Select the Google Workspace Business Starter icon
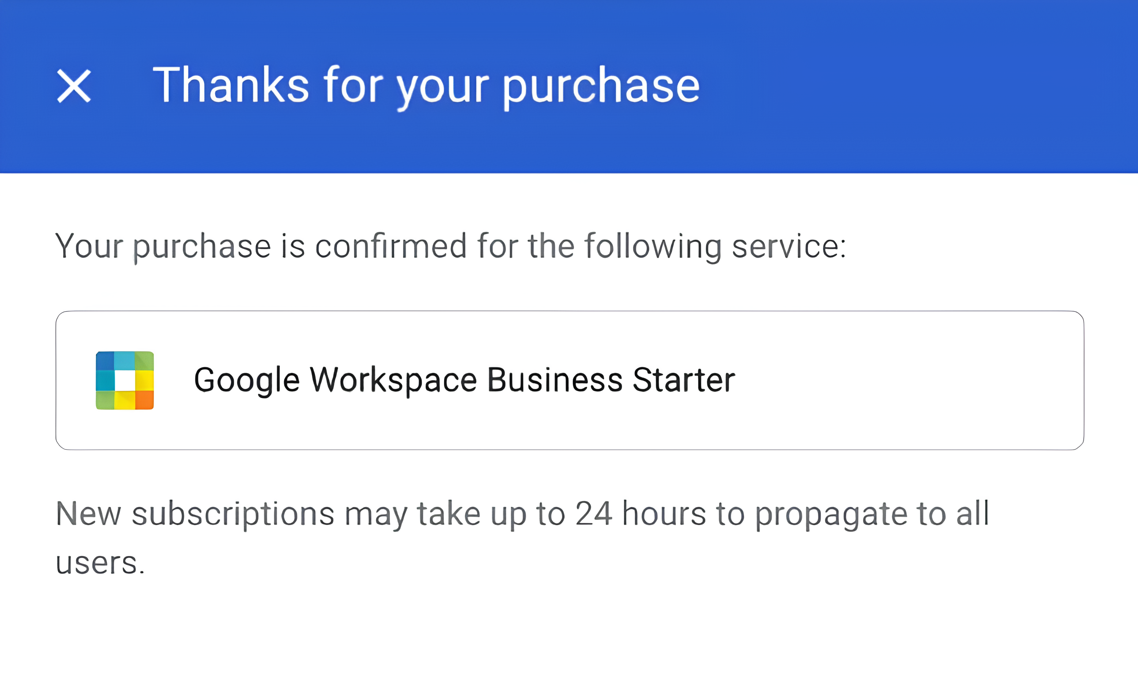The width and height of the screenshot is (1138, 681). click(x=124, y=379)
